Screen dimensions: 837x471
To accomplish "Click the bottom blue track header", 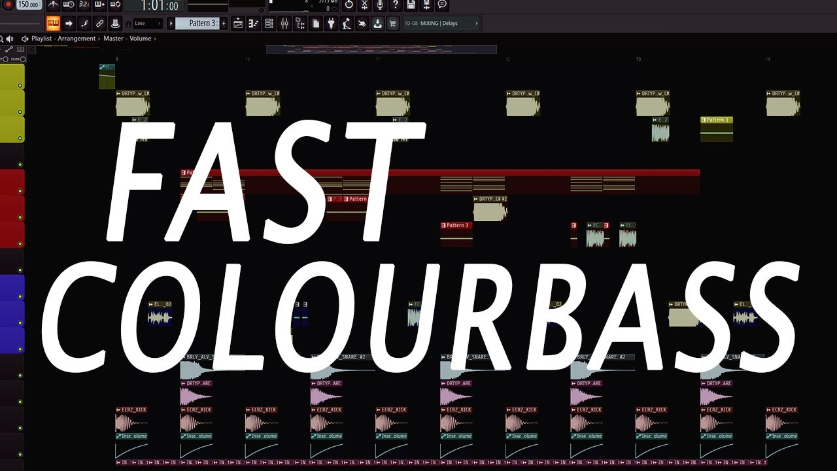I will pyautogui.click(x=12, y=340).
